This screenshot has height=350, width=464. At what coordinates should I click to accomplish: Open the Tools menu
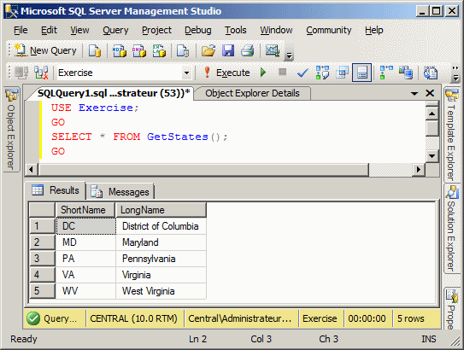click(x=236, y=30)
